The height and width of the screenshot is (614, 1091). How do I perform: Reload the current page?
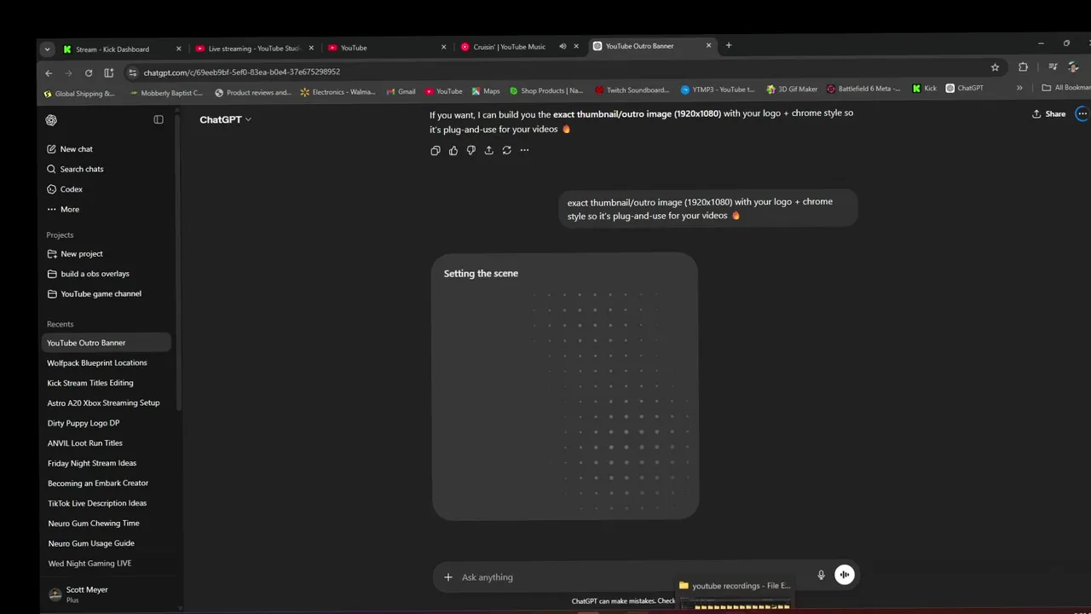89,73
